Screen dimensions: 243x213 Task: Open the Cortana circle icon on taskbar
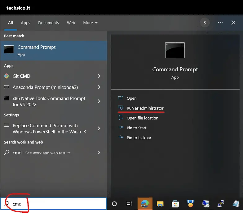114,204
